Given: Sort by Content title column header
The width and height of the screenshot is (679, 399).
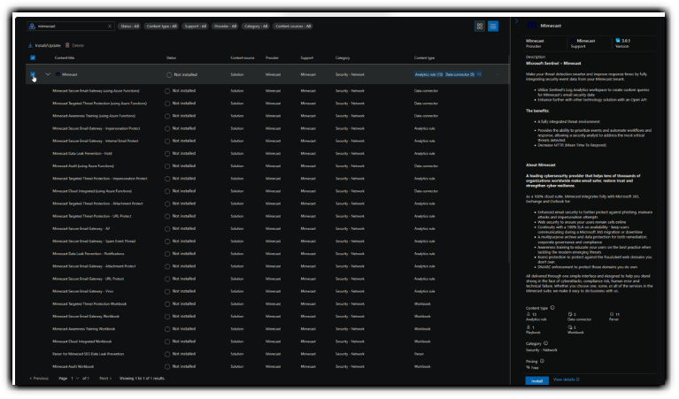Looking at the screenshot, I should click(65, 58).
